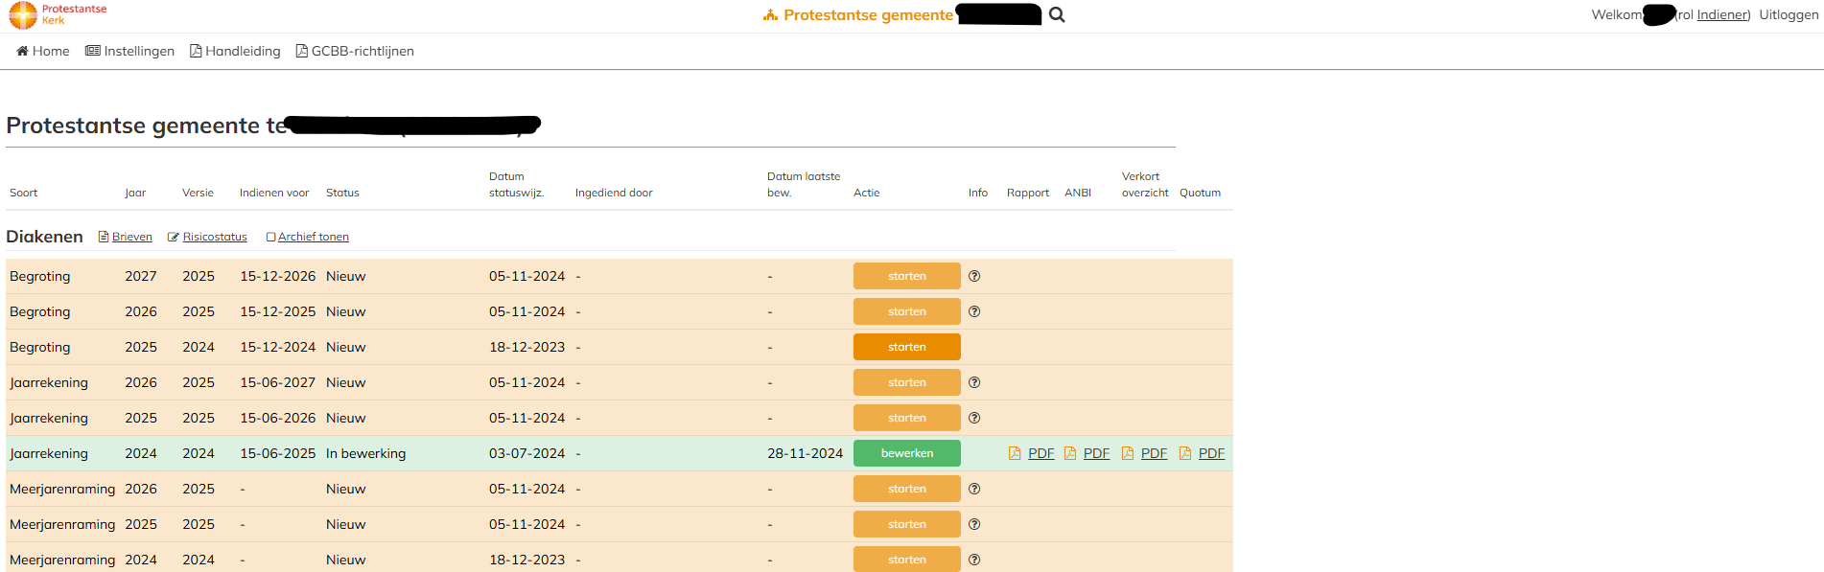Go to Home menu item
This screenshot has width=1824, height=572.
point(43,51)
